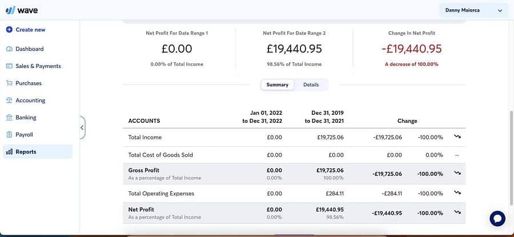Click the Purchases cart icon
This screenshot has width=514, height=237.
(9, 83)
